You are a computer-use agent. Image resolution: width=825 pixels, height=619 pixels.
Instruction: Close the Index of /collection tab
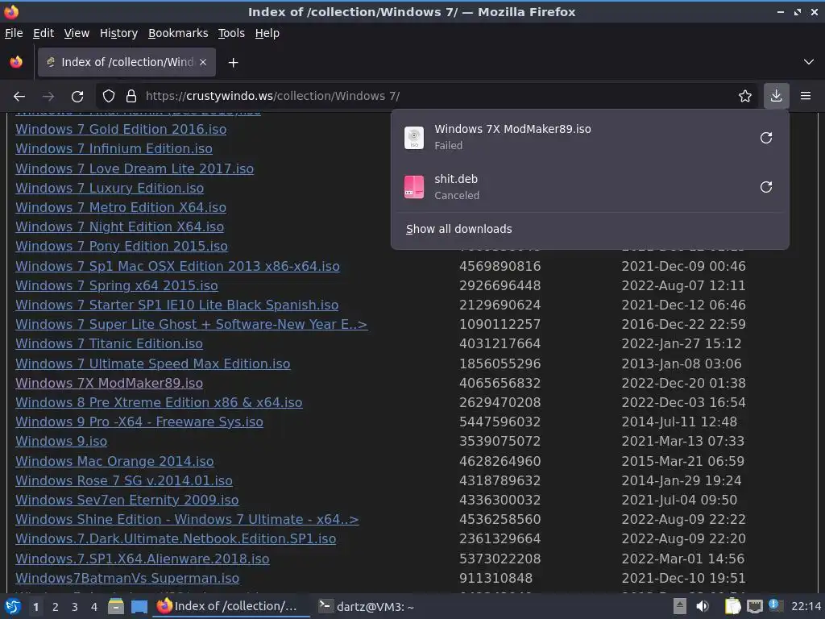(203, 62)
